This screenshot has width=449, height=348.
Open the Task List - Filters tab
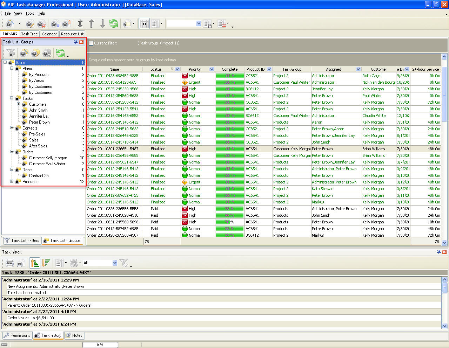click(x=22, y=241)
